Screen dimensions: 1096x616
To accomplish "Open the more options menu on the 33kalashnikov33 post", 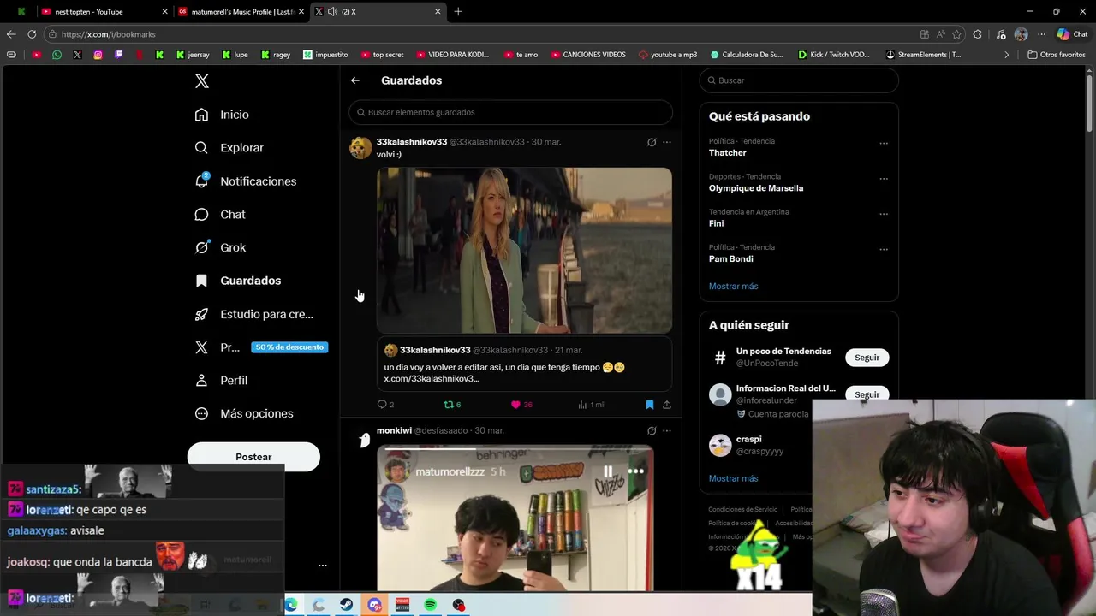I will click(667, 142).
